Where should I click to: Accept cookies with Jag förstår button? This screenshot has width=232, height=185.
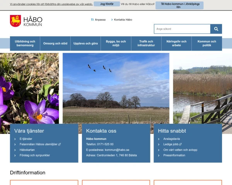pos(107,4)
